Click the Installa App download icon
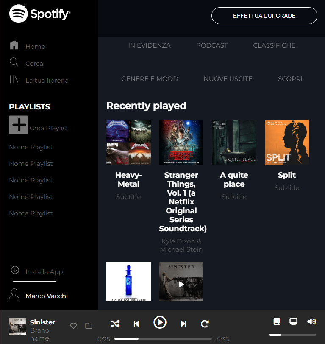 15,270
